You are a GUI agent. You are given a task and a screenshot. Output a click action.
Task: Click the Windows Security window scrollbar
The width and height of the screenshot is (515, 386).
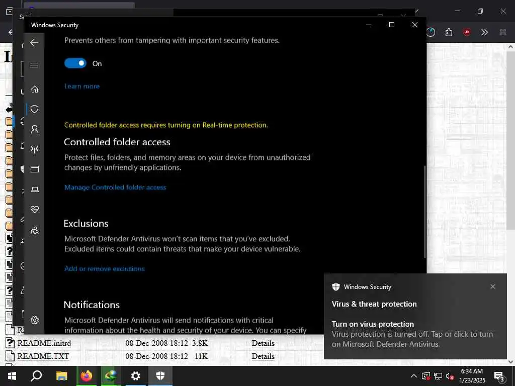424,212
